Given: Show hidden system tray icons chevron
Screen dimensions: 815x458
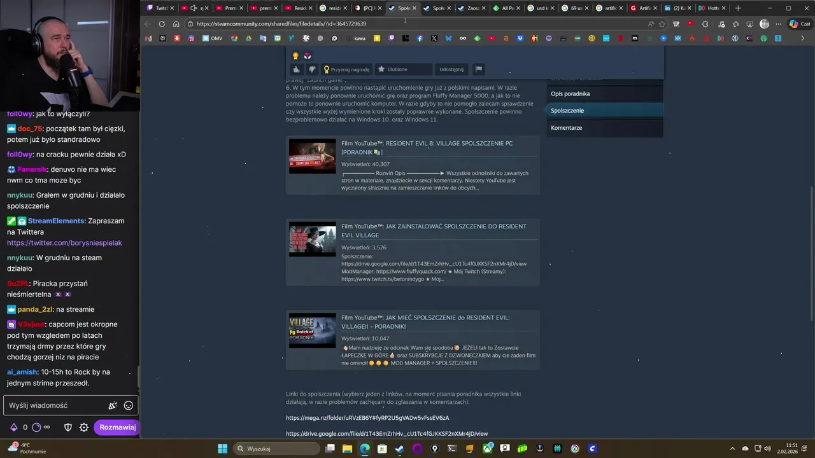Looking at the screenshot, I should (x=733, y=448).
